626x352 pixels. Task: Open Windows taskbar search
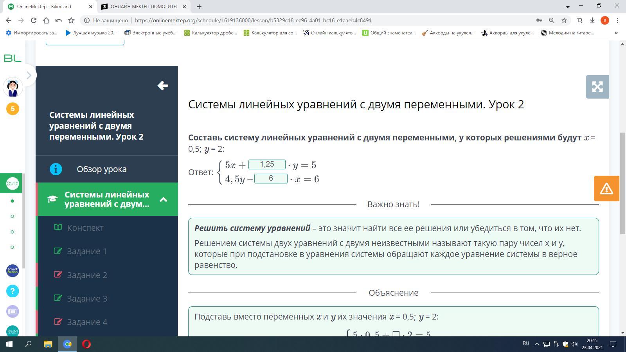[29, 344]
